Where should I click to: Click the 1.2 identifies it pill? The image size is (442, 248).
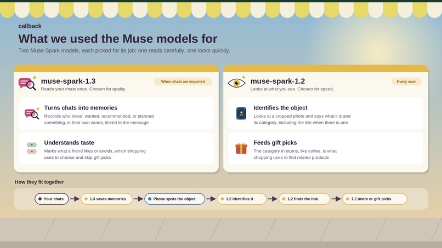(242, 199)
